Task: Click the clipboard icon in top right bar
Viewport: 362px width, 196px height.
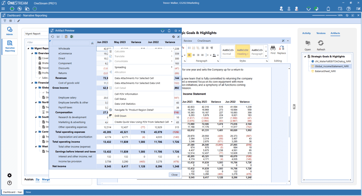Action: coord(328,9)
